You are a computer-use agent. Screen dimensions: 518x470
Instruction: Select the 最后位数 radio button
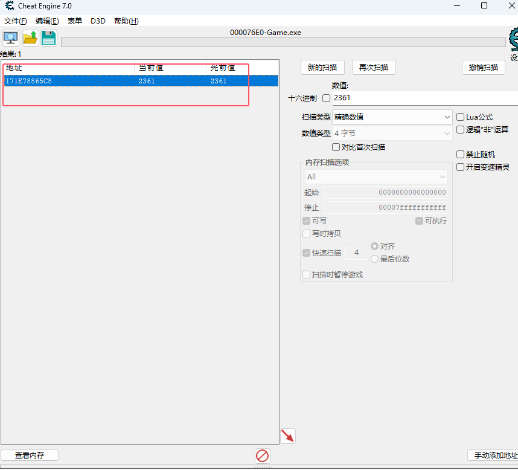point(374,259)
